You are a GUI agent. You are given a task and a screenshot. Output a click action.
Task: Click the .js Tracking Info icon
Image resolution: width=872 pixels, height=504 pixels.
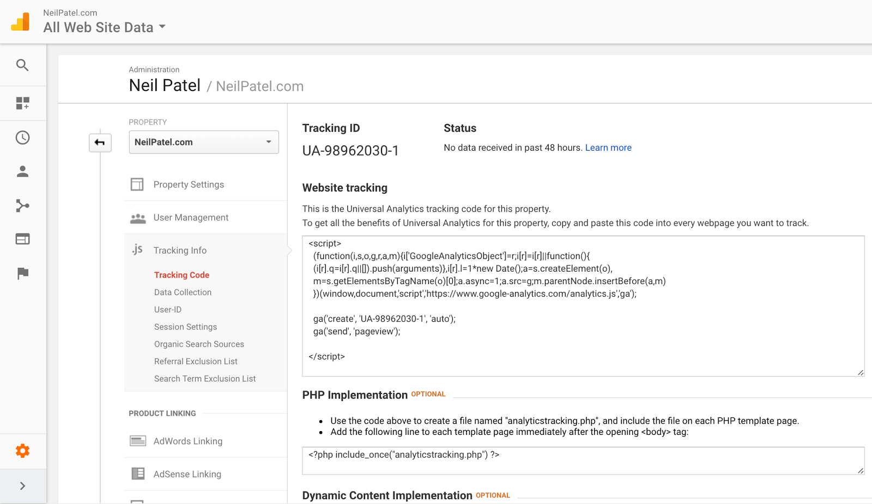(x=137, y=249)
